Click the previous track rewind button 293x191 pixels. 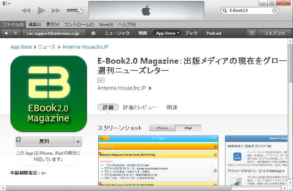[26, 11]
